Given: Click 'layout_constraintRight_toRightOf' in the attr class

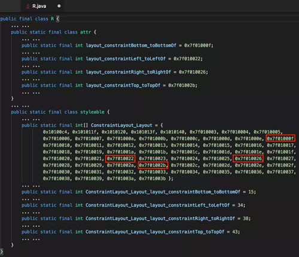Looking at the screenshot, I should [129, 72].
